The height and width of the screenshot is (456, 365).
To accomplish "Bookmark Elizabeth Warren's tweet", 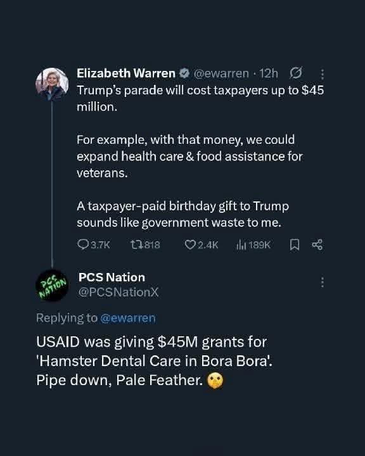I will pos(294,244).
